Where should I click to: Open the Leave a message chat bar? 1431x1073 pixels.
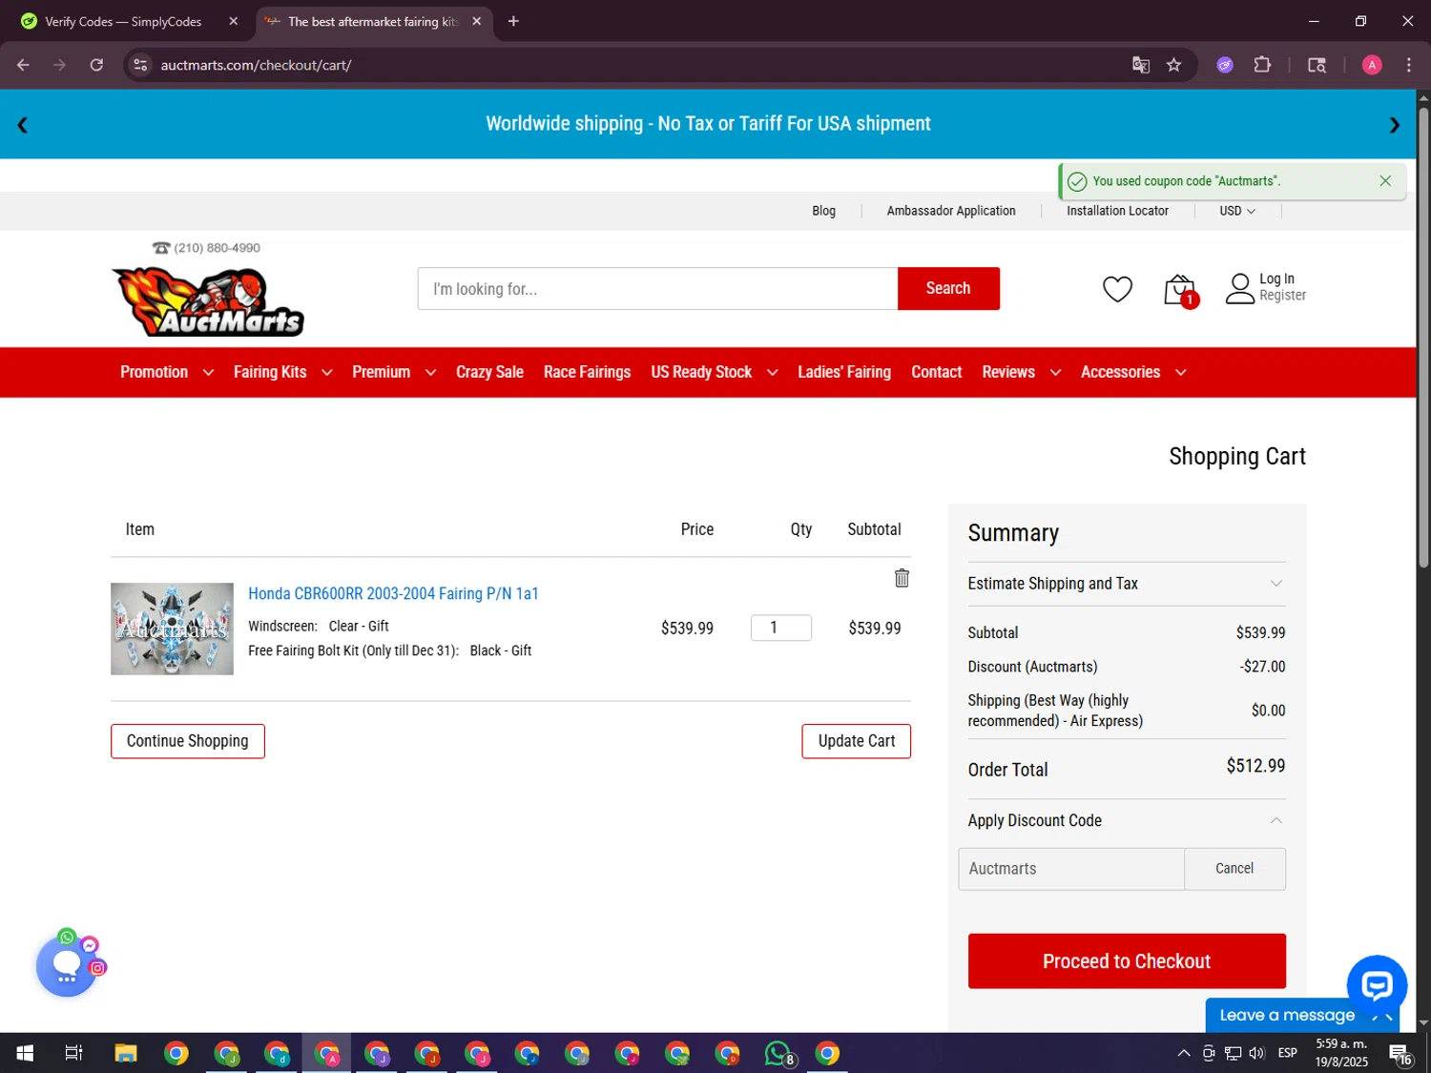pos(1287,1015)
